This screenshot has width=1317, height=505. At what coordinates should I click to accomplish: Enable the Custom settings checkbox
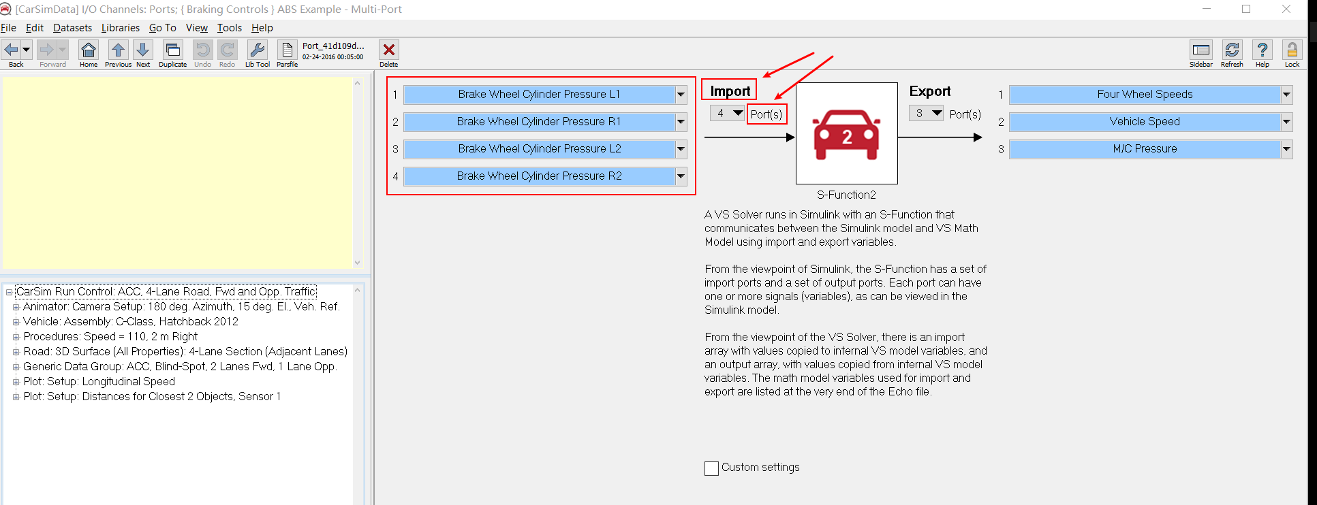point(711,468)
